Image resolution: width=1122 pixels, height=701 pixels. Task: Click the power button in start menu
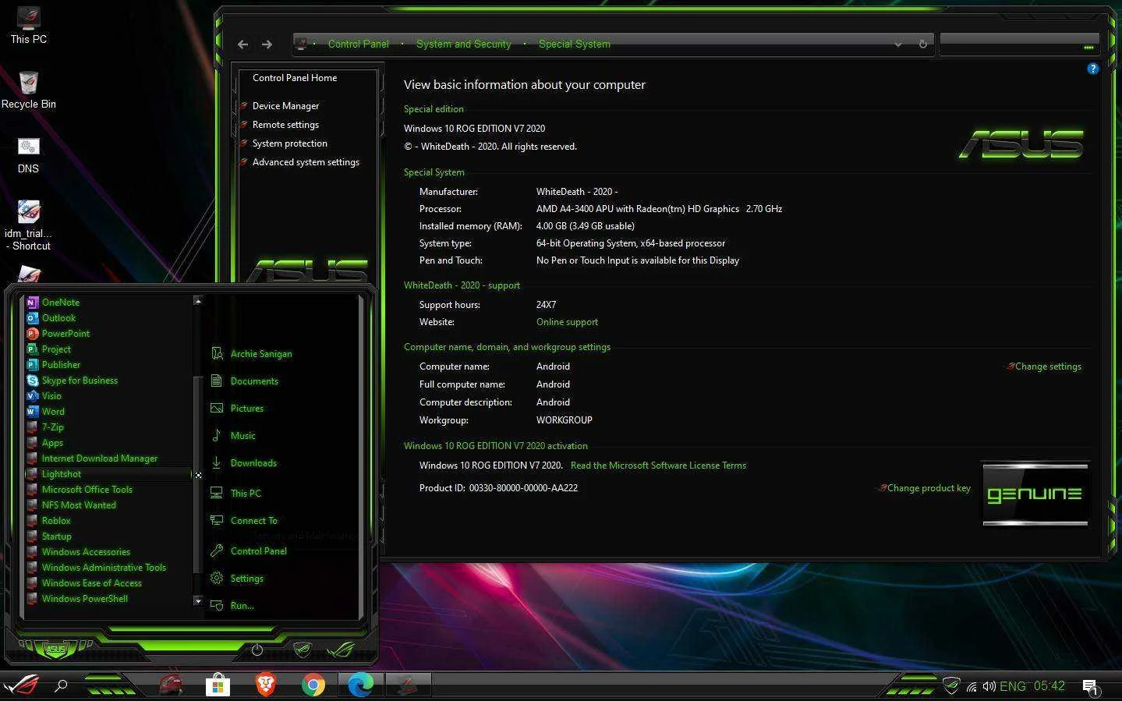coord(257,650)
